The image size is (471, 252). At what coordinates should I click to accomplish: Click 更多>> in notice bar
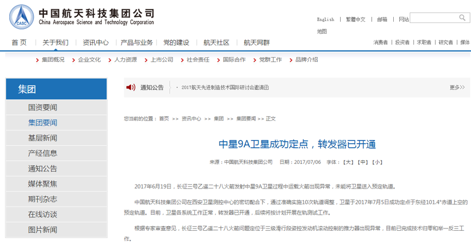[457, 88]
